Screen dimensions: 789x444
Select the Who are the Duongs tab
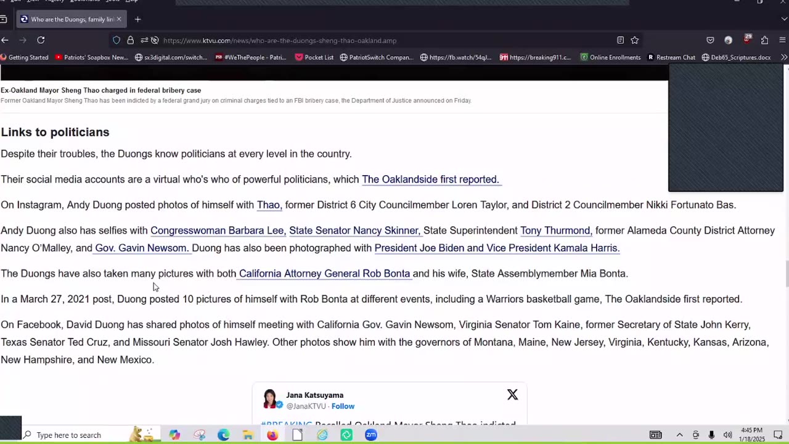tap(71, 19)
